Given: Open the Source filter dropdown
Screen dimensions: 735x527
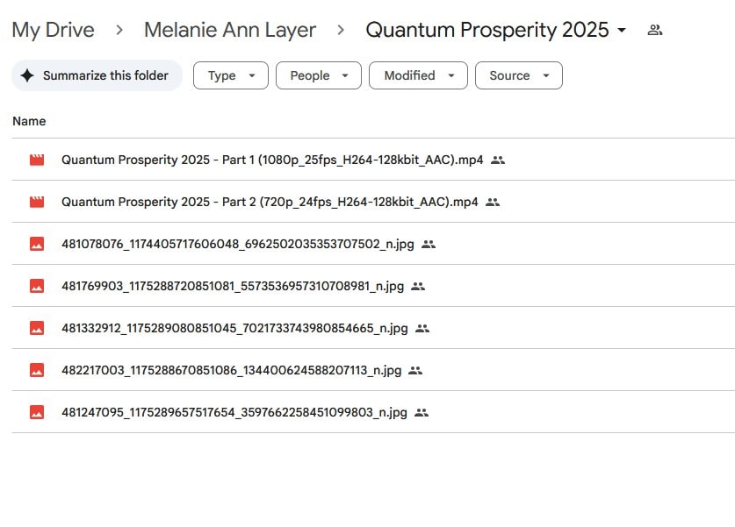Looking at the screenshot, I should 518,75.
